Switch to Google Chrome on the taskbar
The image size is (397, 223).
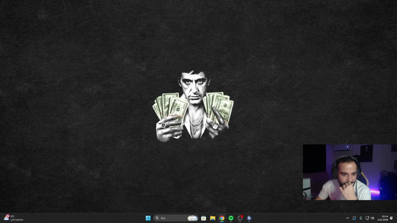[x=222, y=218]
